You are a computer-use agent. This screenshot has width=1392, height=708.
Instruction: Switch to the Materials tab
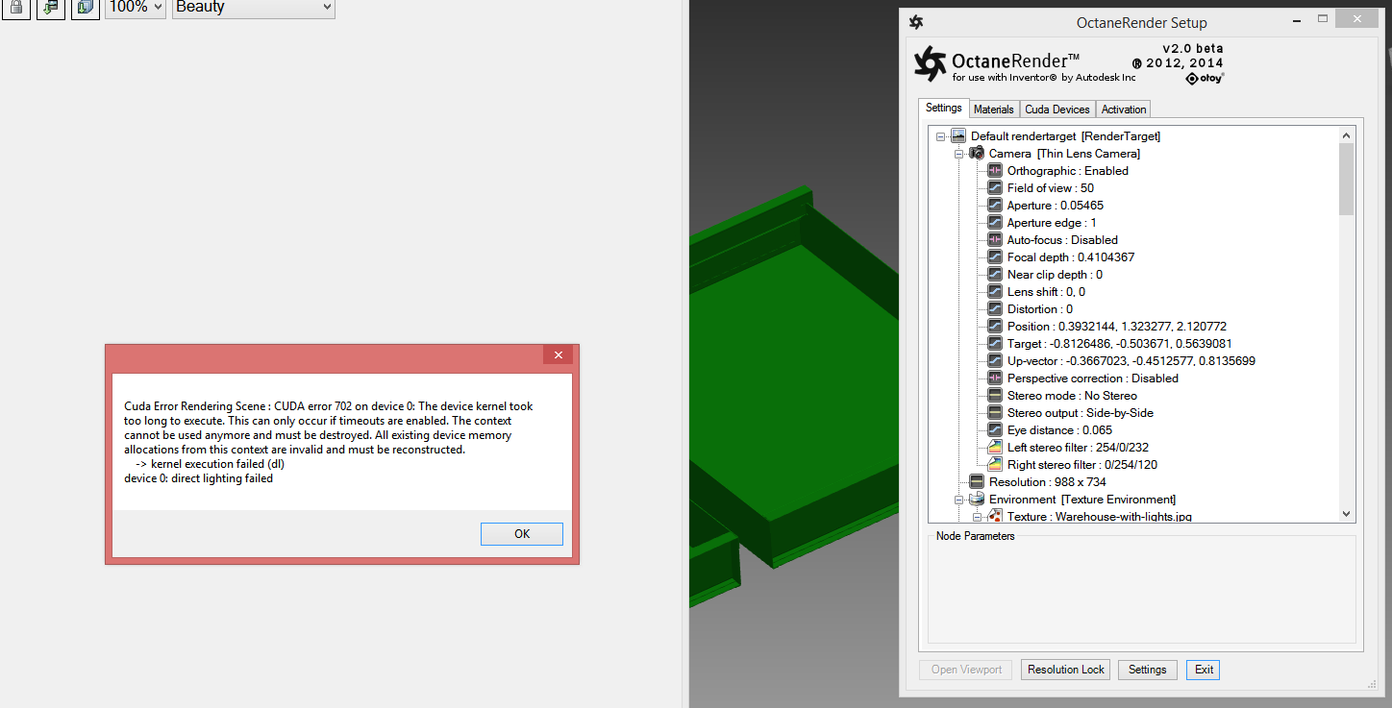pos(993,110)
